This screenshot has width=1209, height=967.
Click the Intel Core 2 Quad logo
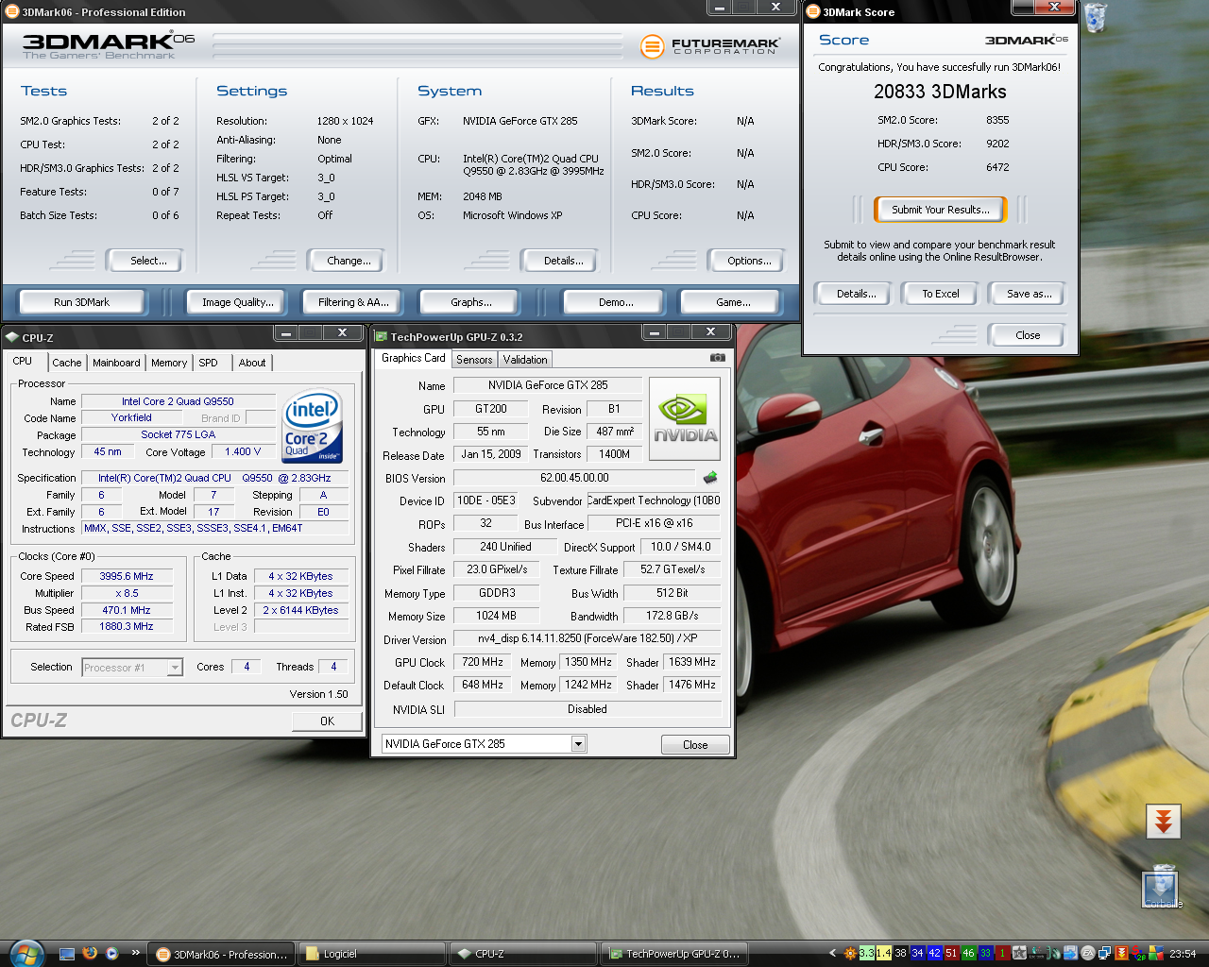[x=313, y=427]
